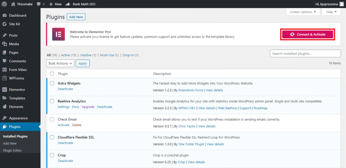
Task: Click the user avatar next to kjoprasanna
Action: point(341,4)
